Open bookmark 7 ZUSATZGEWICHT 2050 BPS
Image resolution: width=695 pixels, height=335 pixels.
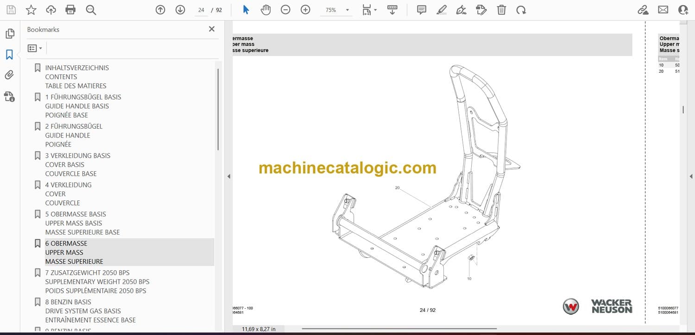[87, 273]
